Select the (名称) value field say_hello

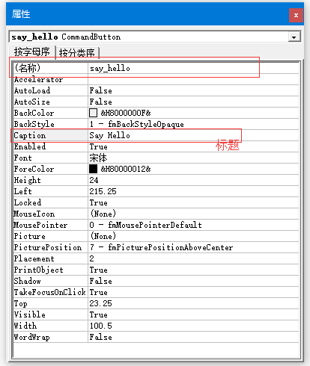coord(193,68)
